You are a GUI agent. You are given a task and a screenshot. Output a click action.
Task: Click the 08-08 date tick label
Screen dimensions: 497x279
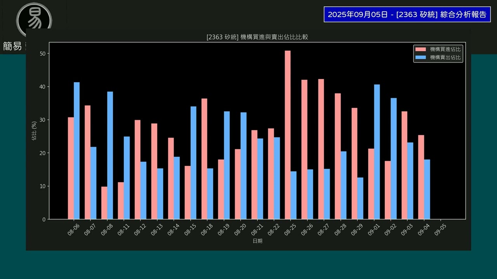(x=107, y=229)
